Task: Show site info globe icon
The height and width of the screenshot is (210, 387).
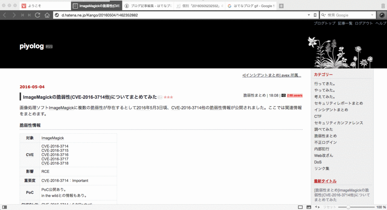Action: pyautogui.click(x=57, y=15)
